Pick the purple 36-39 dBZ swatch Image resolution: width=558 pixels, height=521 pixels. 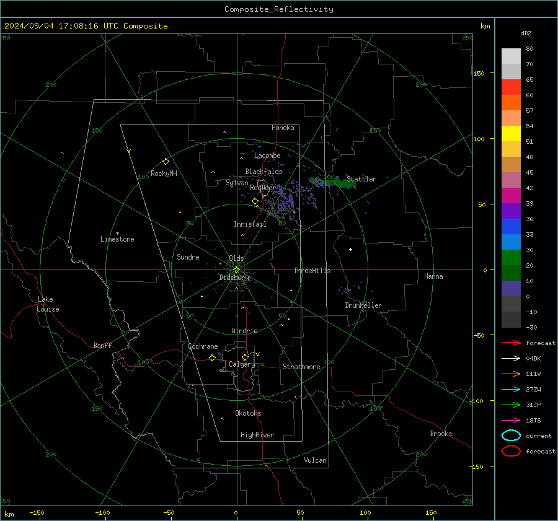(511, 211)
